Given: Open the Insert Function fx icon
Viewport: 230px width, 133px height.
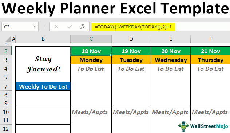Looking at the screenshot, I should pyautogui.click(x=83, y=27).
